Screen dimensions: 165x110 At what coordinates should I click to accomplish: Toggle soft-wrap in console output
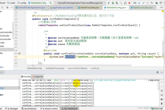point(162,91)
